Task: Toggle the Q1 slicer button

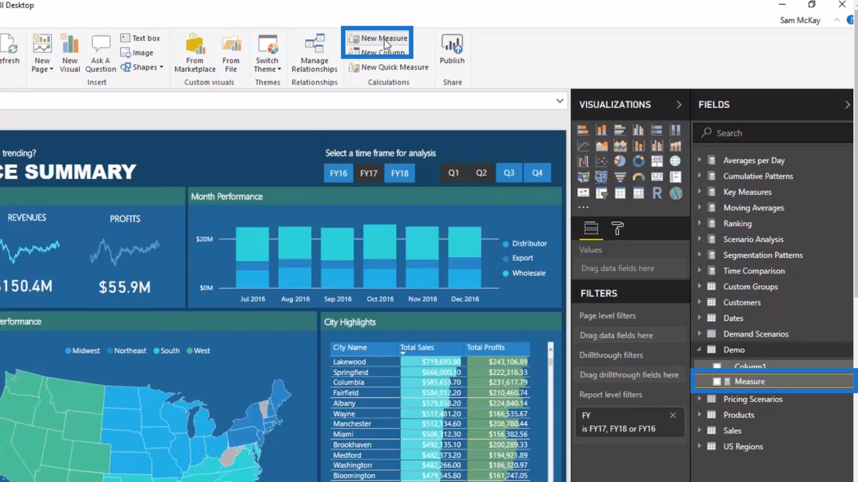Action: [454, 173]
